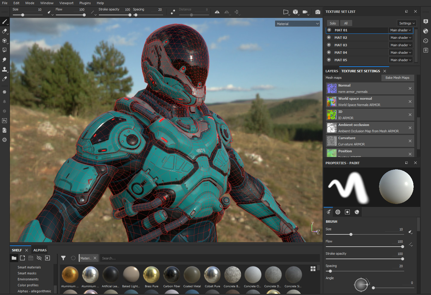Open the video camera settings icon
The image size is (431, 295).
tap(305, 12)
